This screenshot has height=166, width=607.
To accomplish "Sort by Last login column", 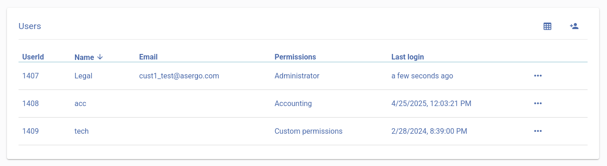I will (408, 57).
